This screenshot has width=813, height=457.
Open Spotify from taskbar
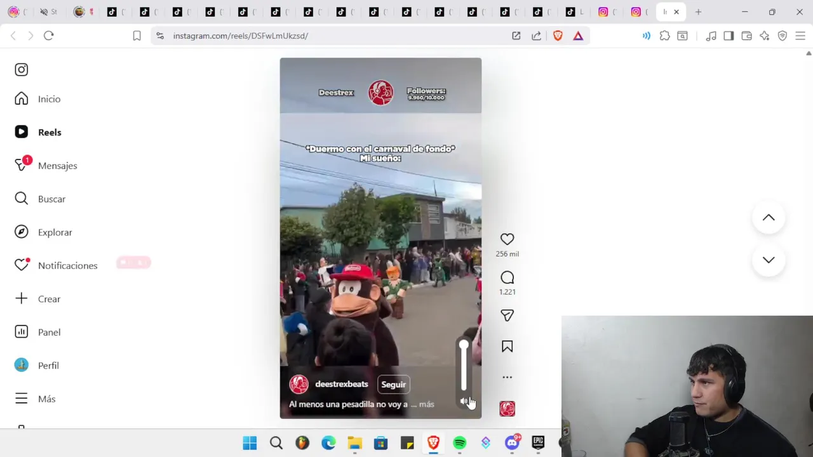click(x=459, y=443)
